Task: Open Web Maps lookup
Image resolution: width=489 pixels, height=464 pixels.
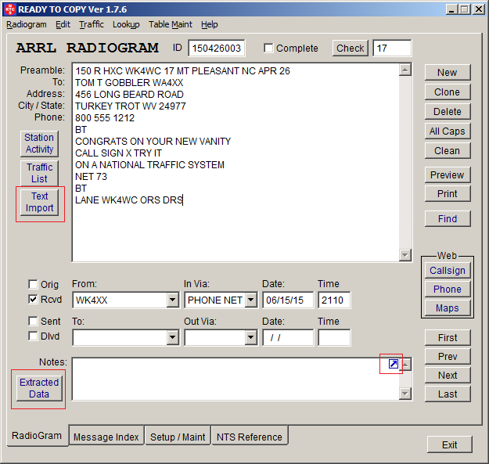Action: (x=448, y=308)
